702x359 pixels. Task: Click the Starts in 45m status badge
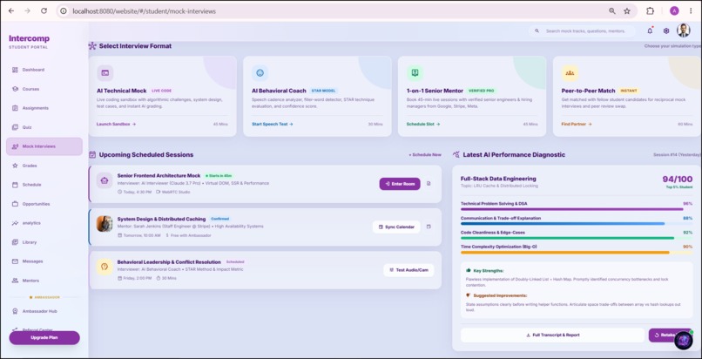click(219, 176)
